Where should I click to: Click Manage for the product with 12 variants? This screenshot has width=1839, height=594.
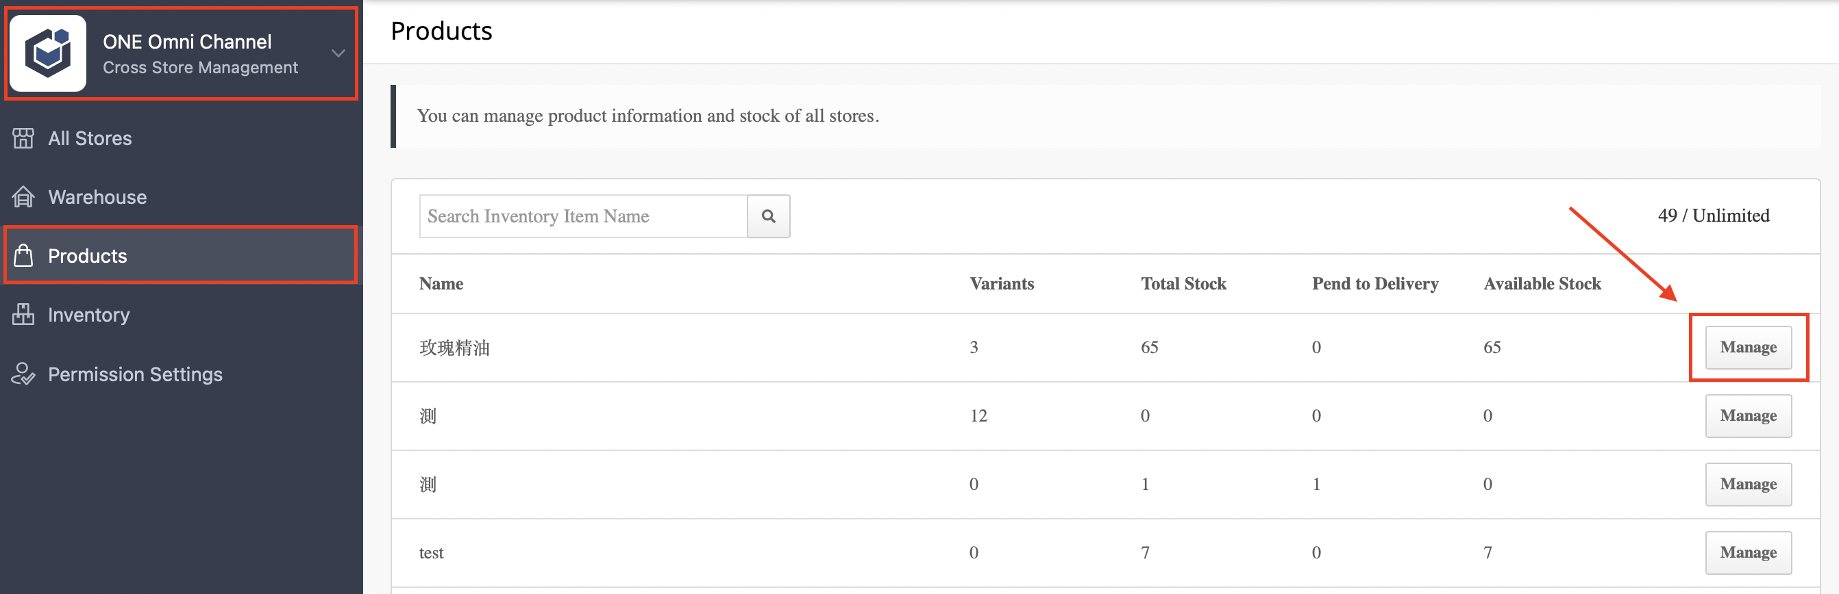(x=1748, y=415)
